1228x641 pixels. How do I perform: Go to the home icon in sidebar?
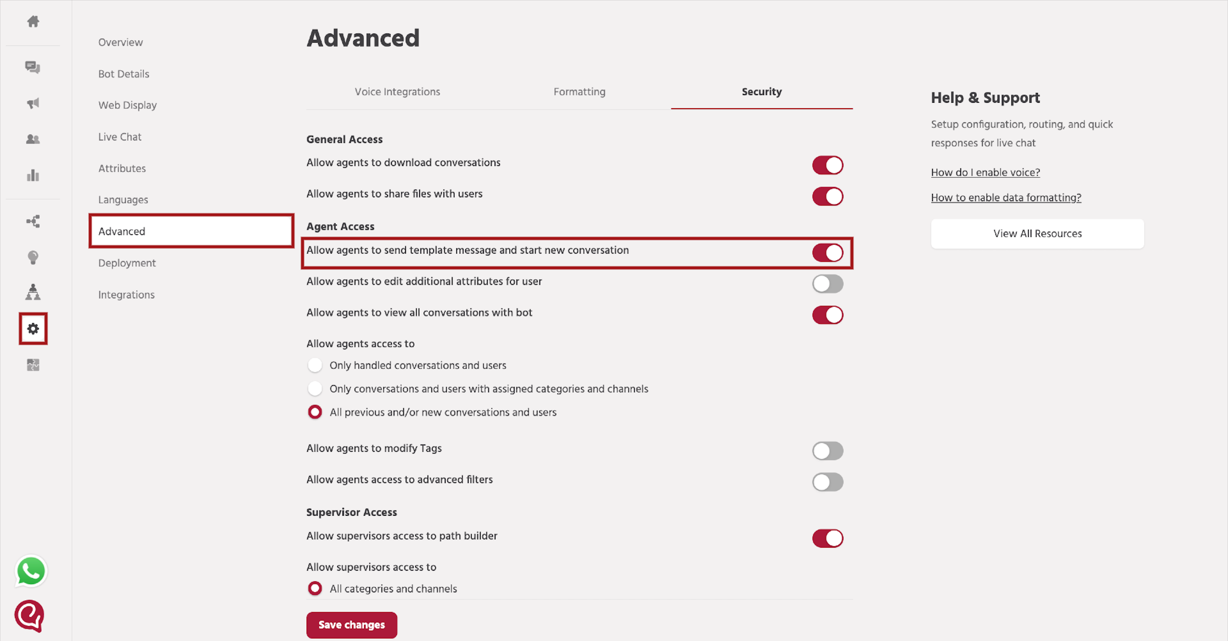[33, 21]
